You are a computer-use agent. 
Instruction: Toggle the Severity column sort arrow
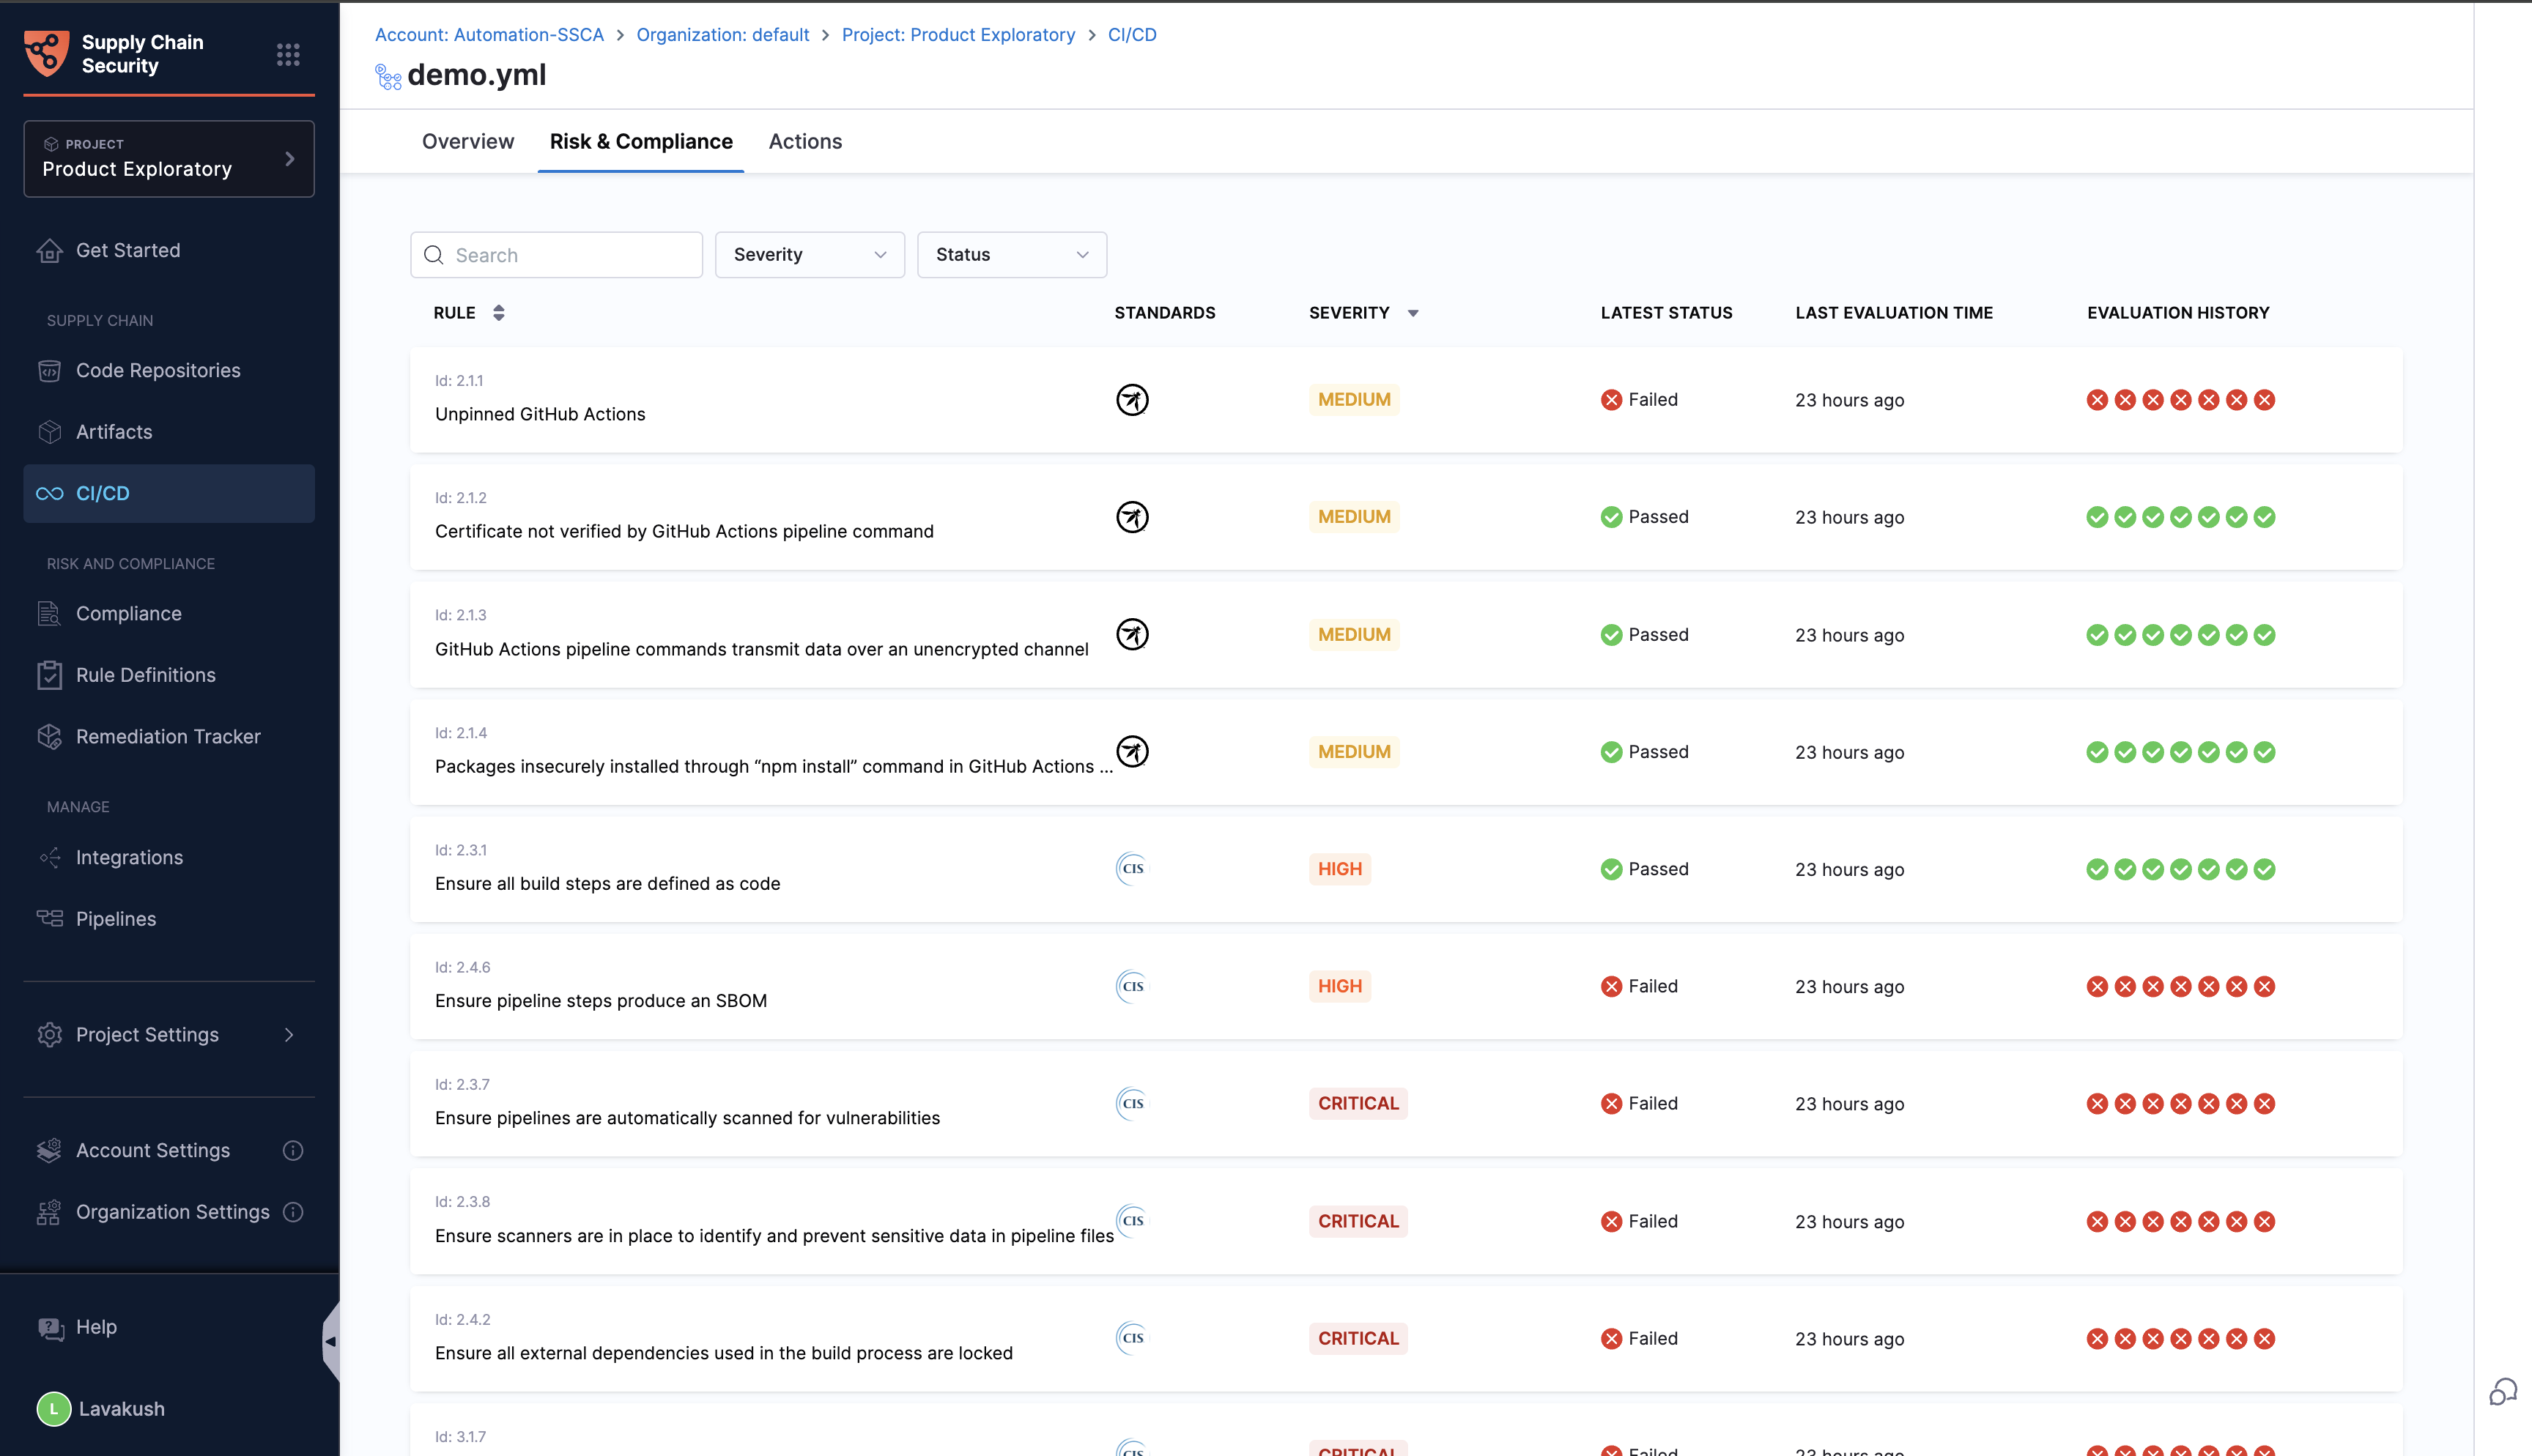click(1413, 313)
